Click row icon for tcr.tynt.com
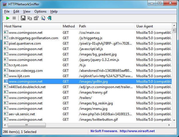 point(6,65)
